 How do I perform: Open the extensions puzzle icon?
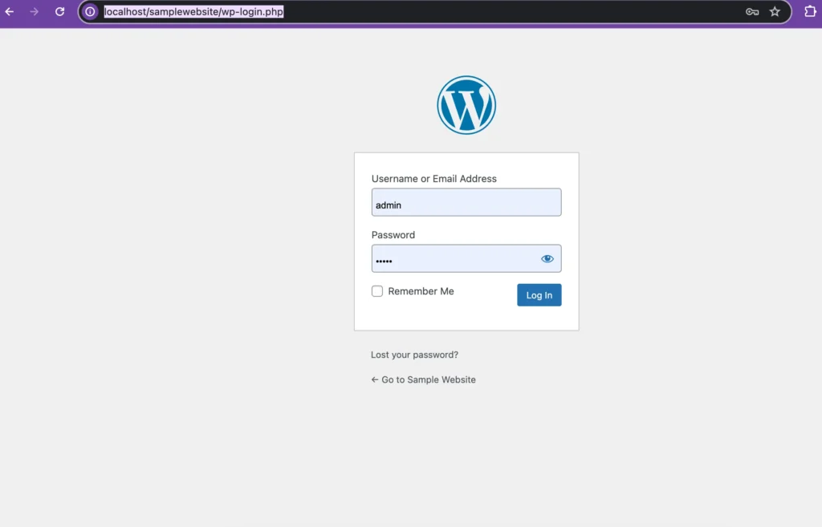(810, 11)
